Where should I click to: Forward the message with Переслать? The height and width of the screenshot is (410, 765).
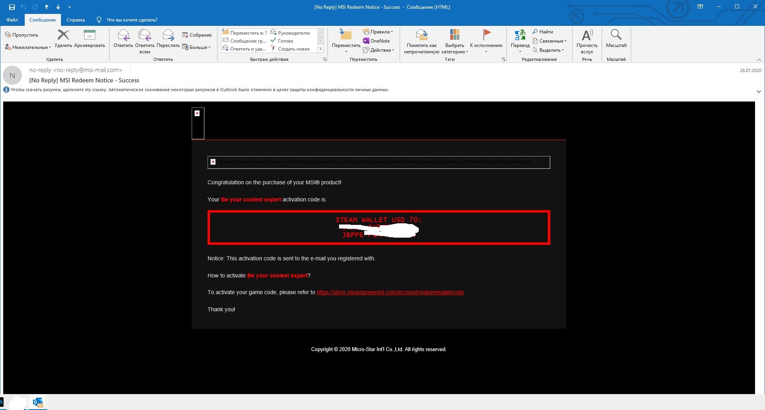pos(168,39)
